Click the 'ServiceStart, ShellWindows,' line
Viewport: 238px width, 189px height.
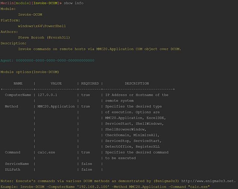click(135, 124)
